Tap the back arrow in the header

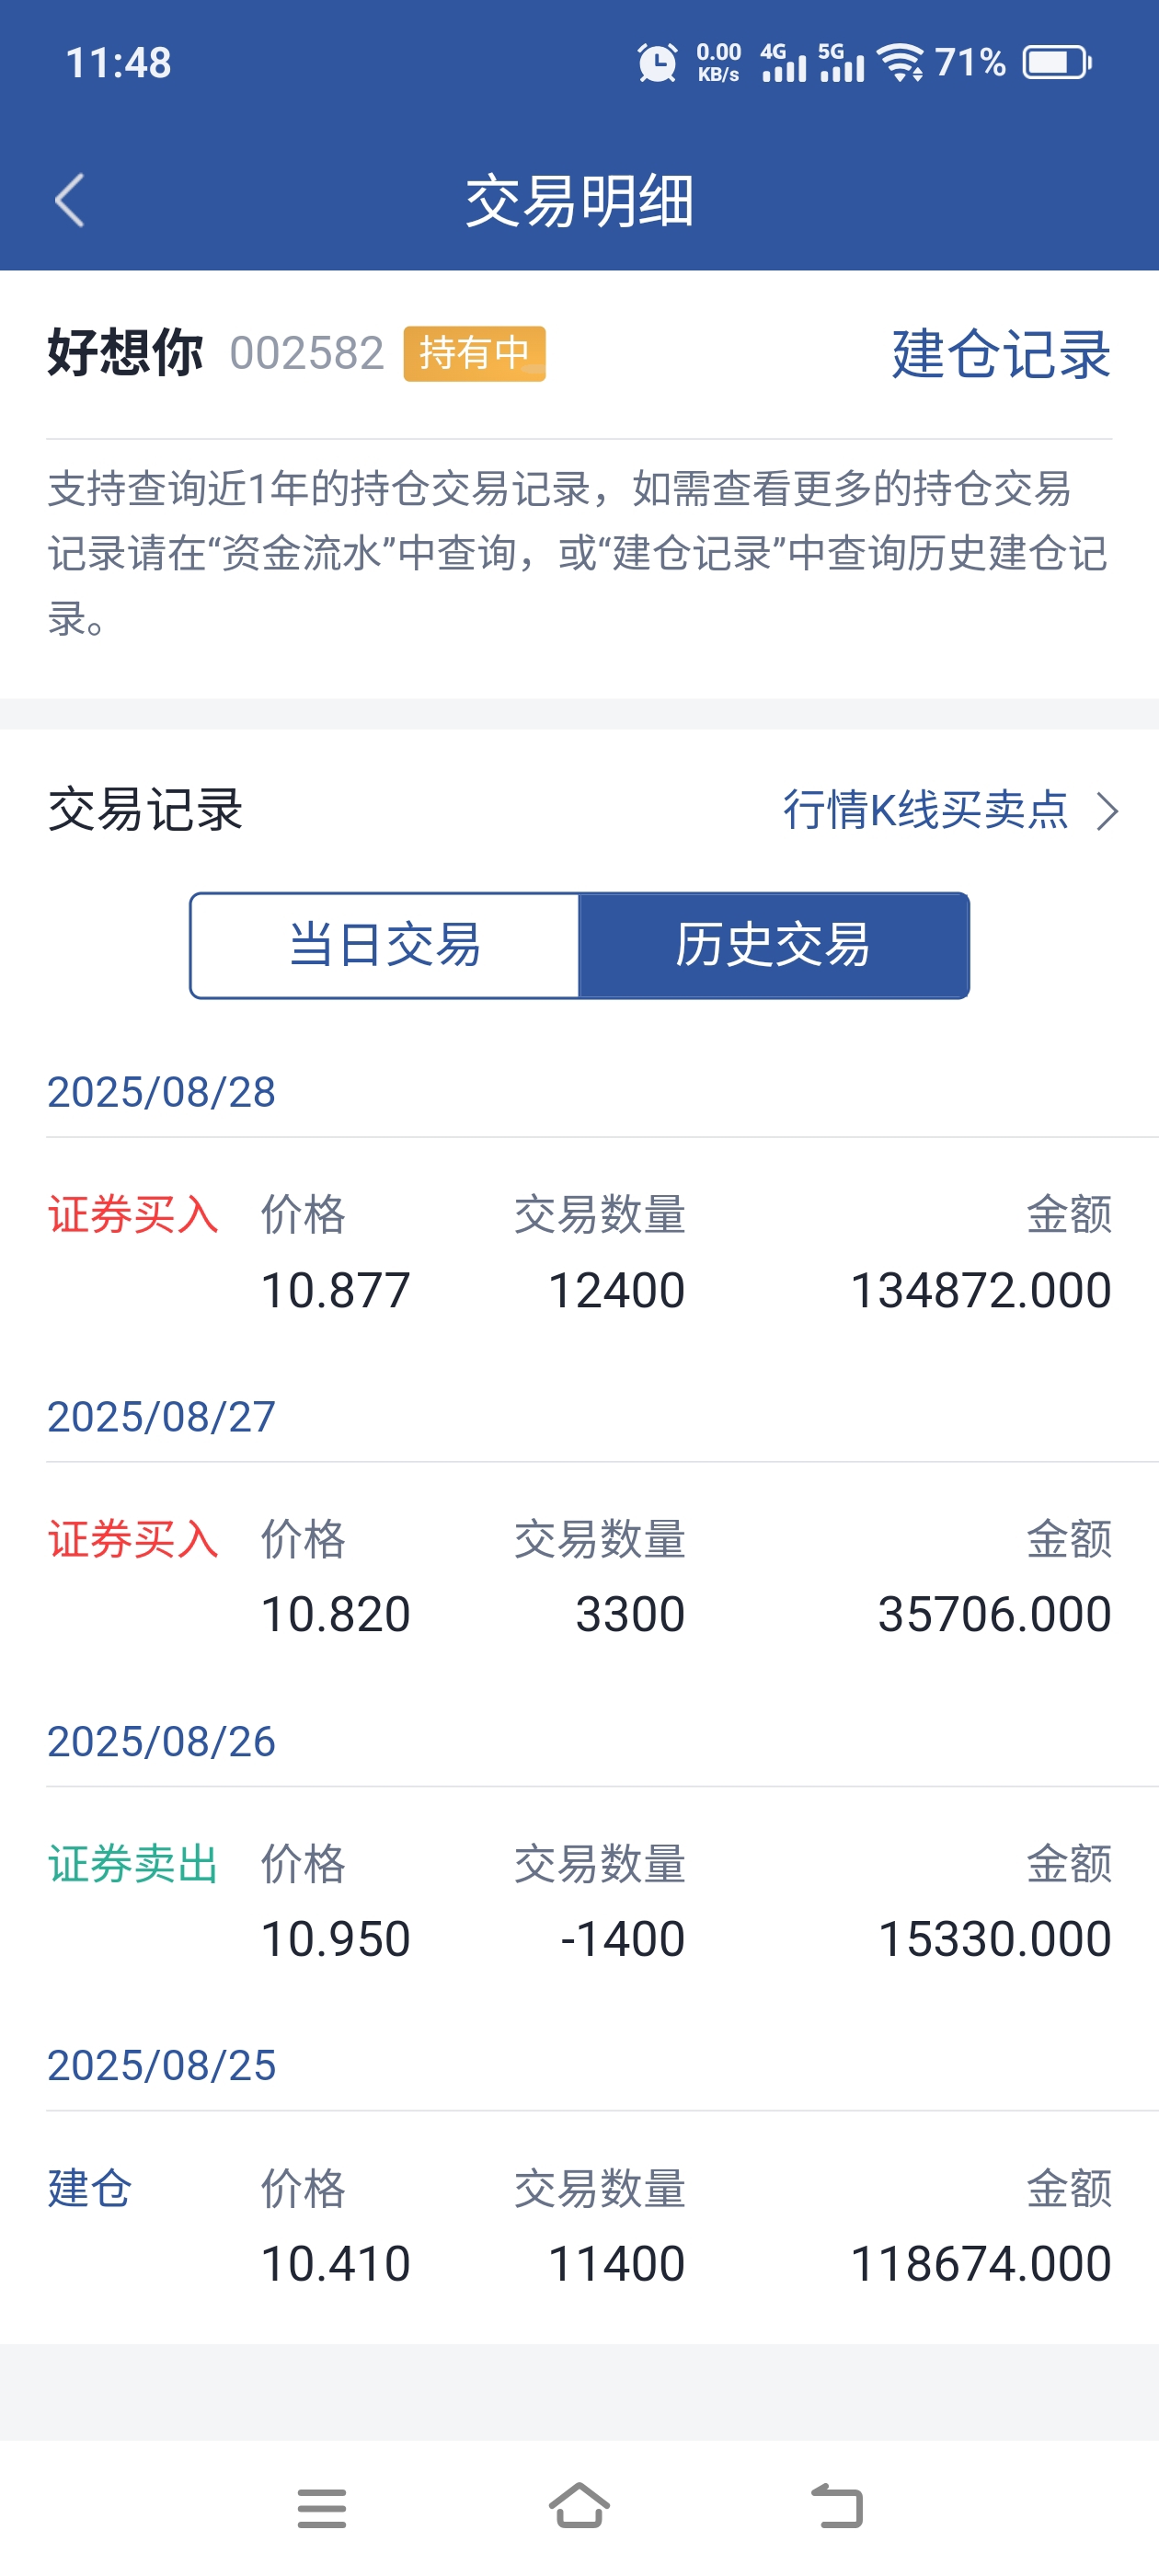(69, 201)
